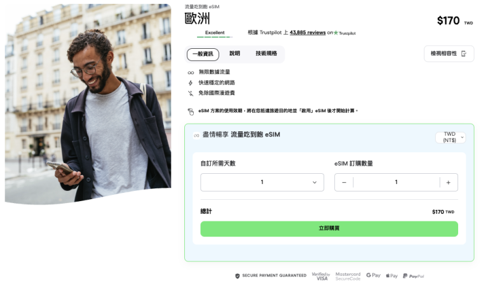Click the PayPal payment logo
This screenshot has width=488, height=288.
click(413, 276)
